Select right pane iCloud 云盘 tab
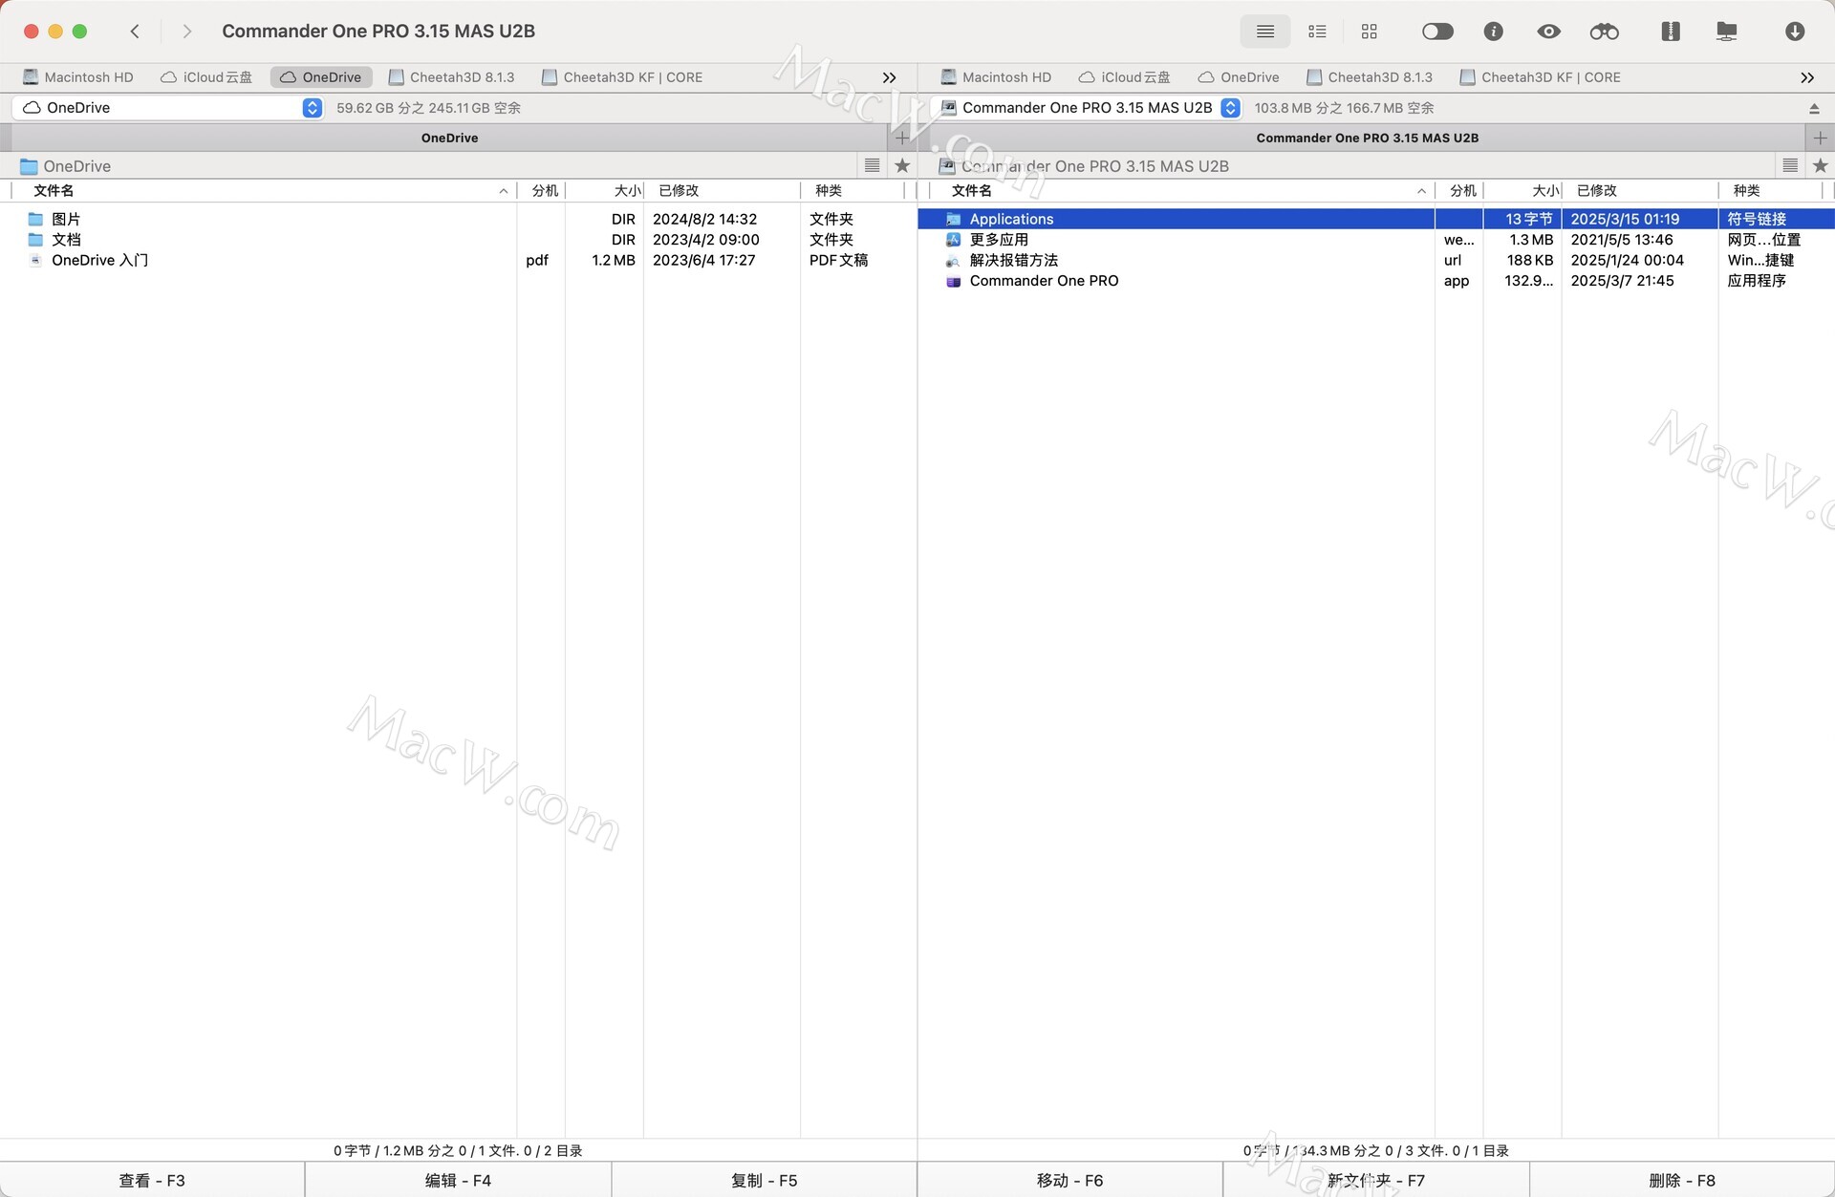Image resolution: width=1835 pixels, height=1197 pixels. 1124,77
